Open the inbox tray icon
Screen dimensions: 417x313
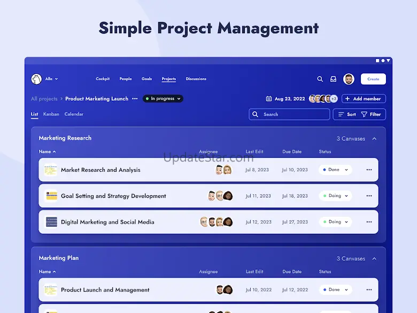coord(333,79)
